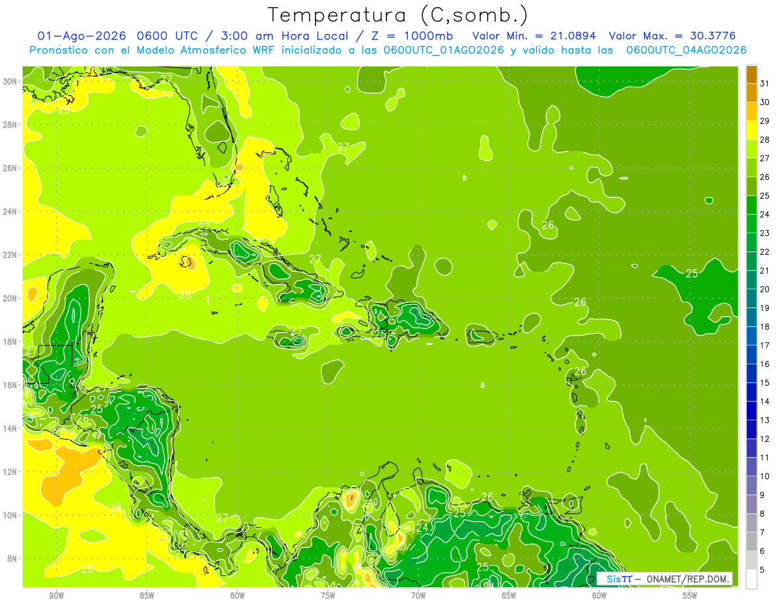The width and height of the screenshot is (782, 604).
Task: Select the initialization stamp "0600UTC_01AGO2026"
Action: click(444, 50)
